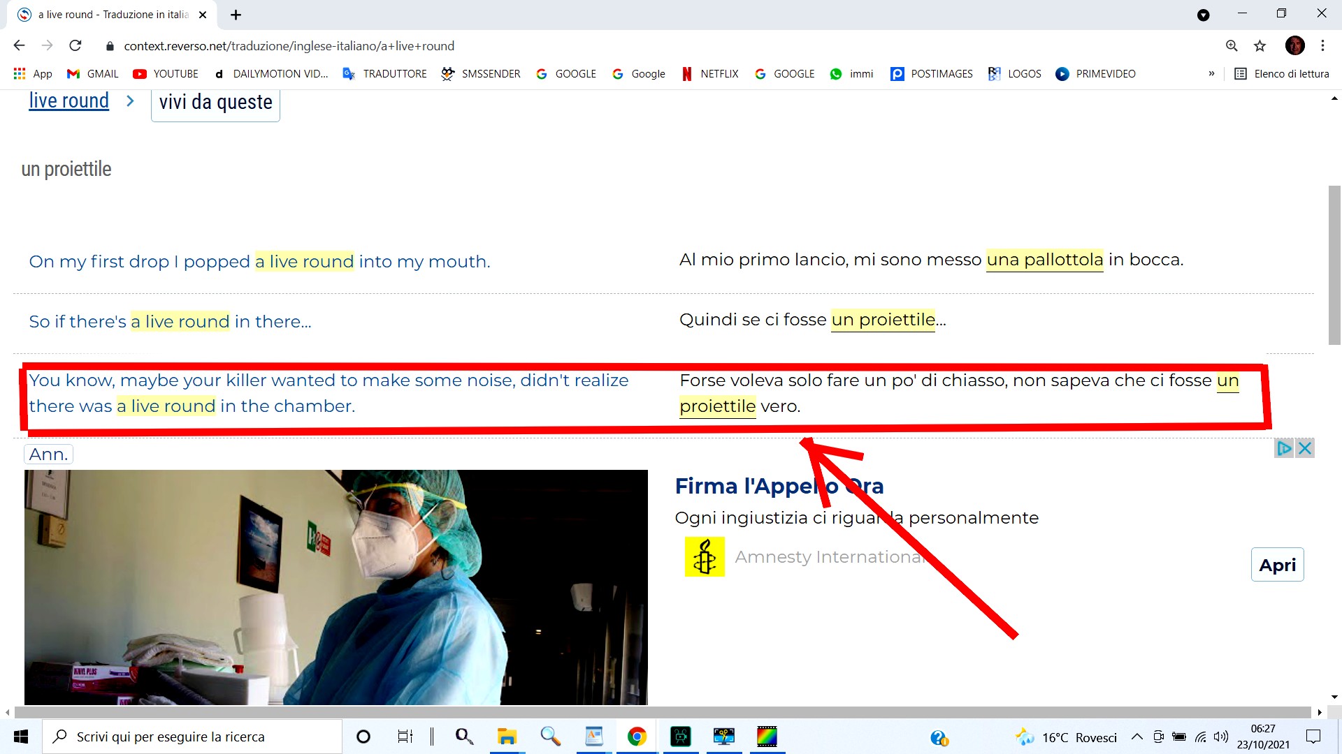This screenshot has height=754, width=1342.
Task: Click the Chrome profile avatar
Action: point(1294,46)
